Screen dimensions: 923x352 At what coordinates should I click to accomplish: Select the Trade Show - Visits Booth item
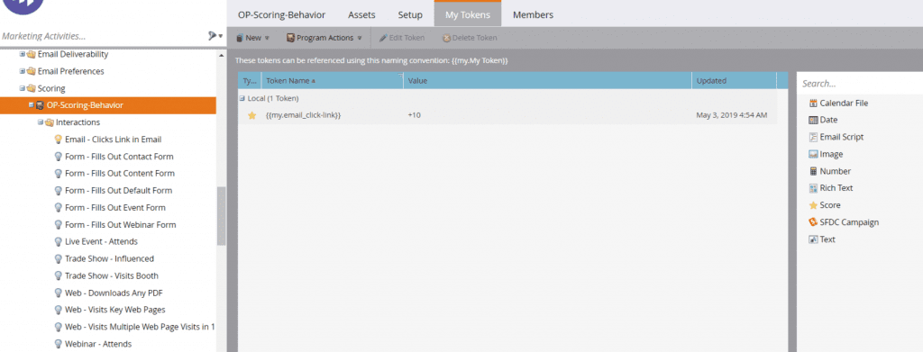pyautogui.click(x=112, y=275)
